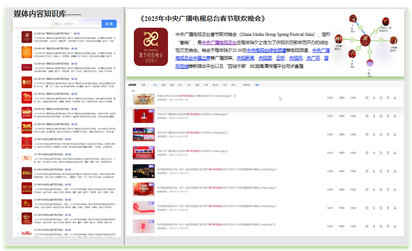Open the 央视新闻 hyperlink

(x=245, y=58)
